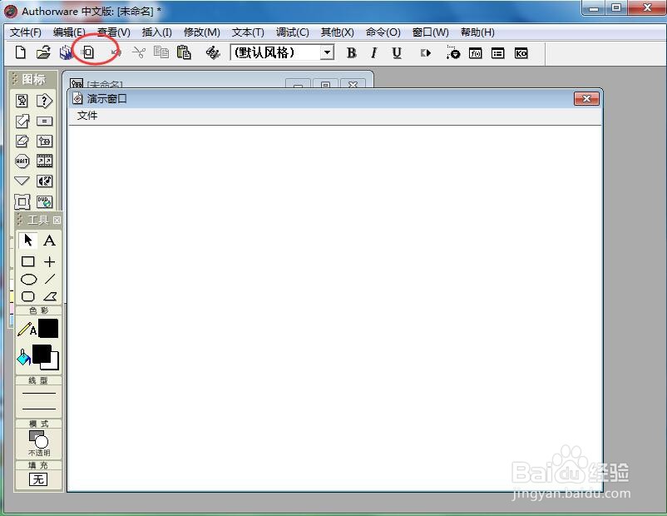
Task: Click the New file toolbar icon
Action: click(20, 52)
